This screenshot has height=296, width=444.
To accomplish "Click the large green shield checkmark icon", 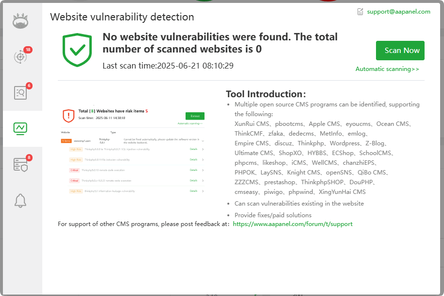I will [x=77, y=50].
